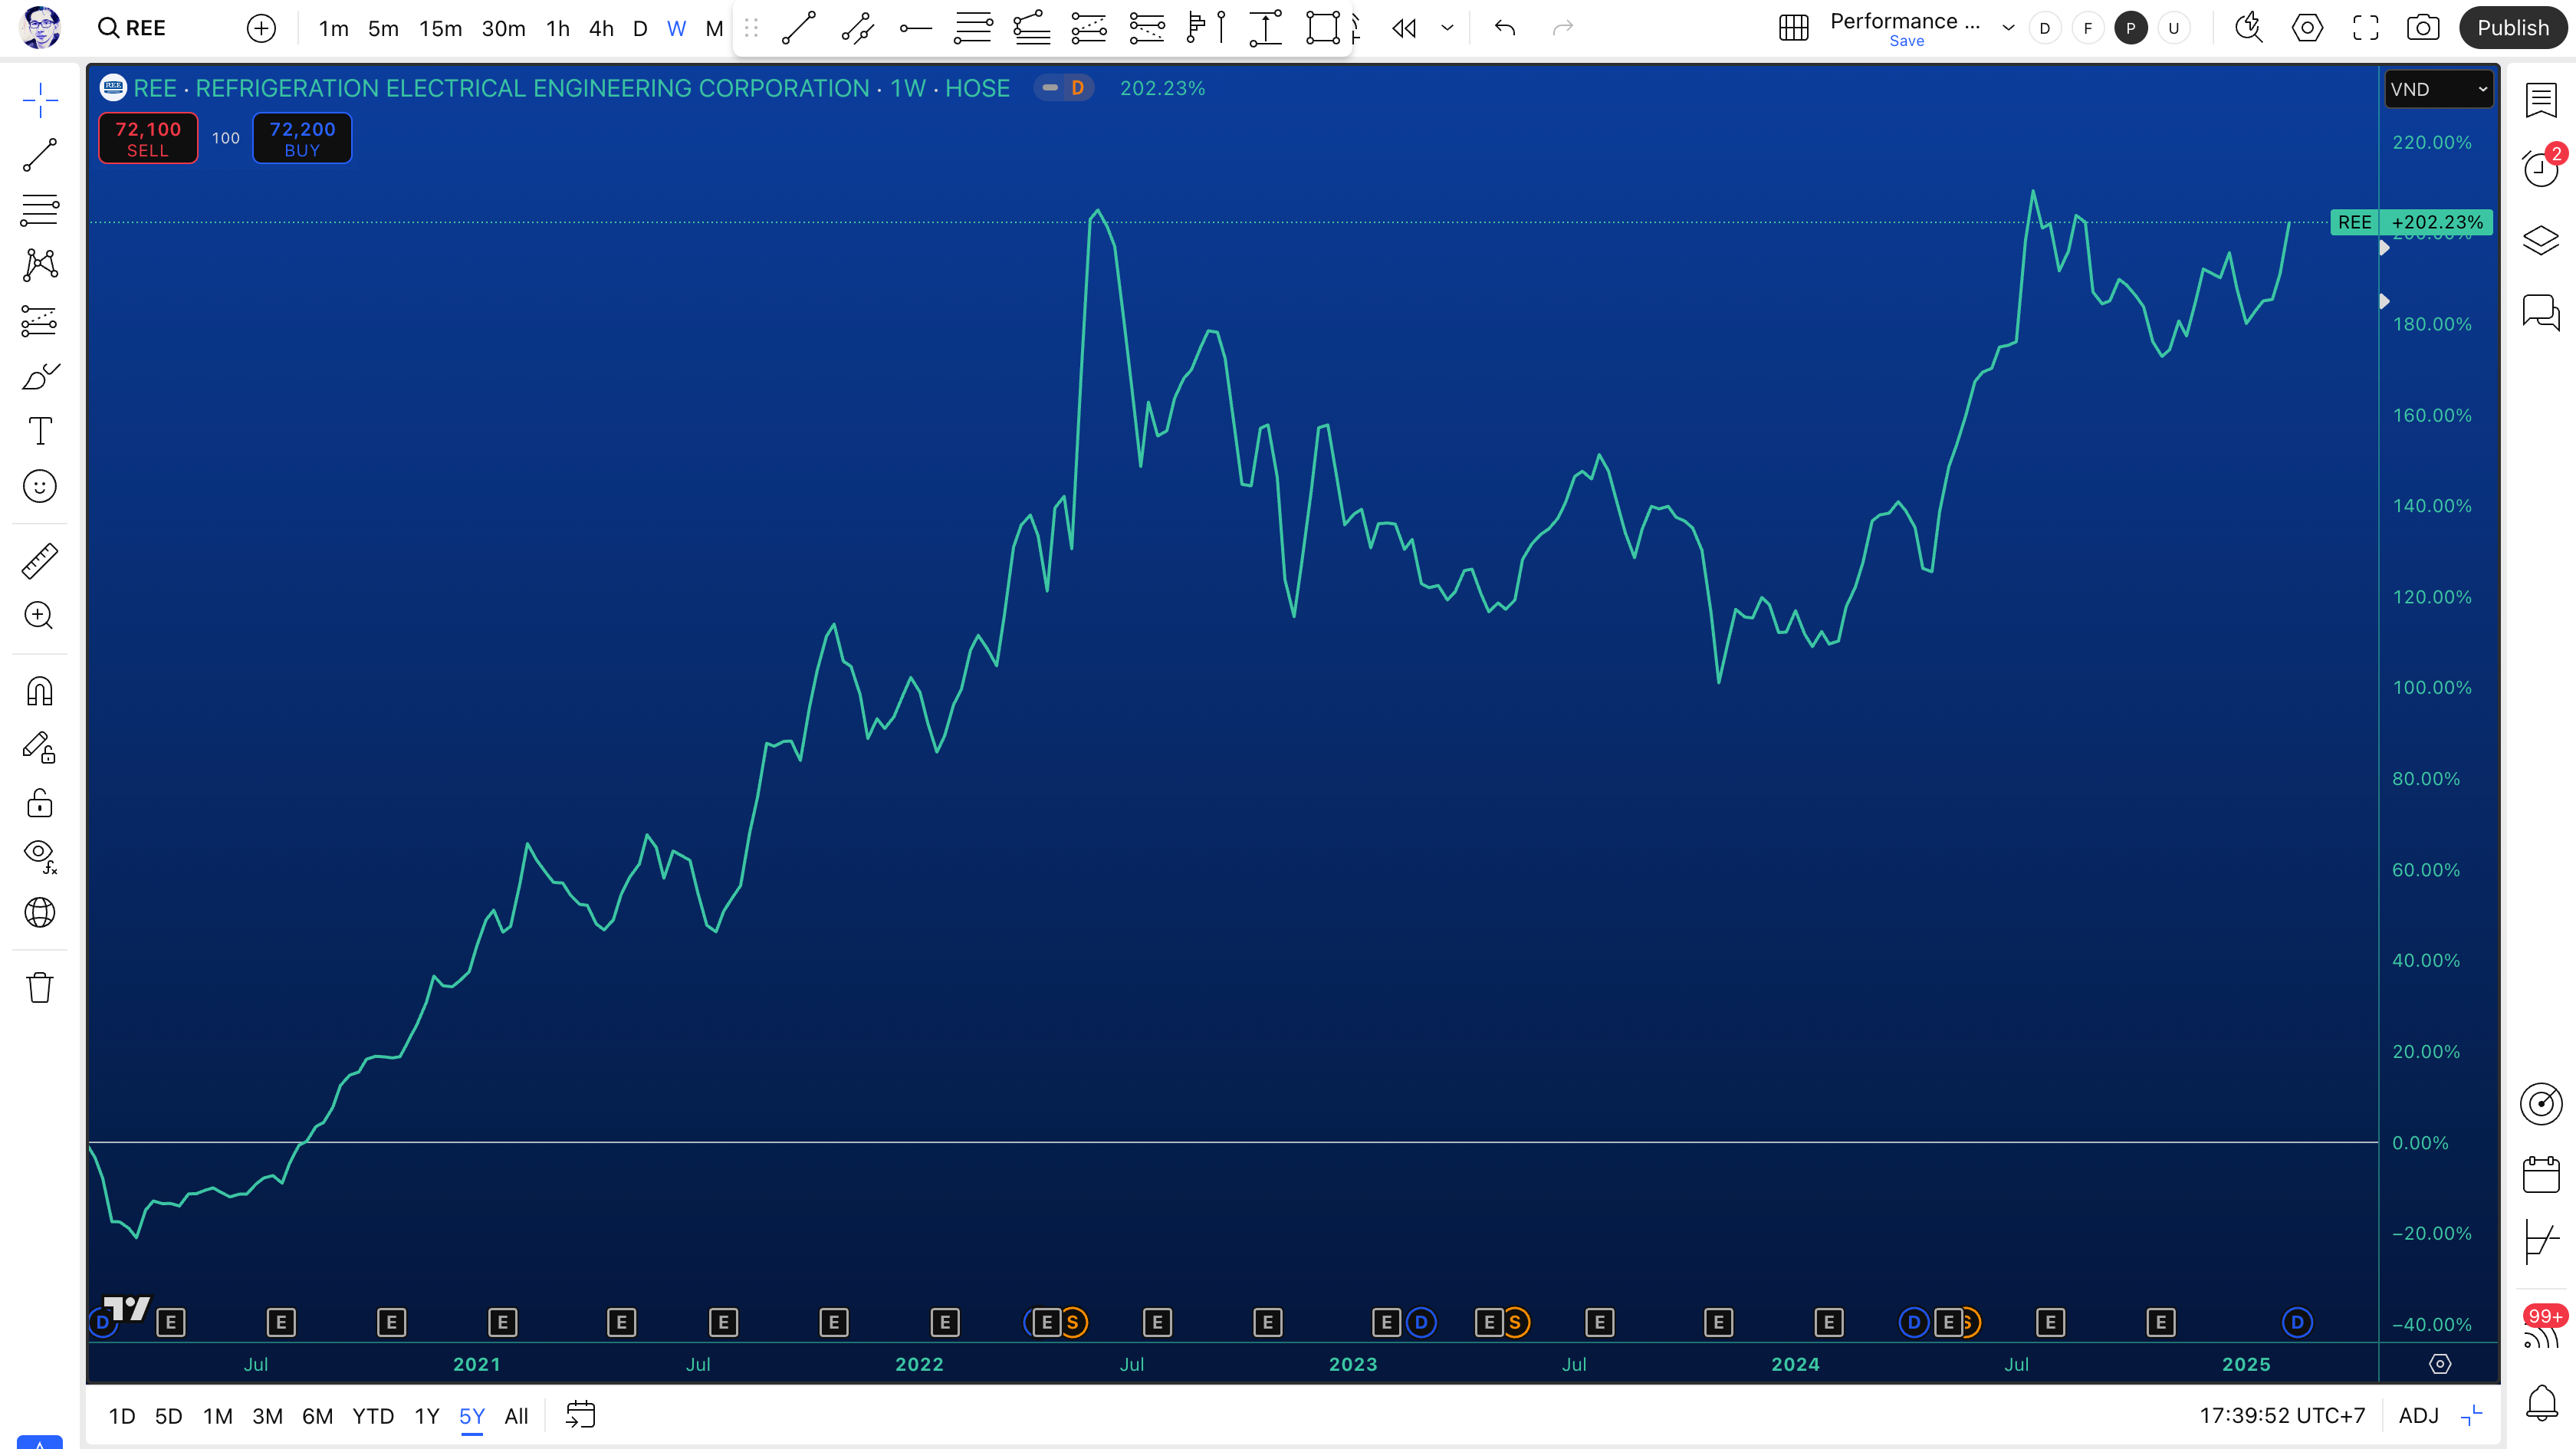The height and width of the screenshot is (1449, 2576).
Task: Open the VND currency dropdown
Action: click(x=2438, y=89)
